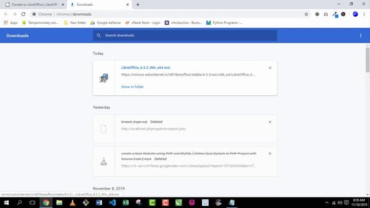Open the volume control in system tray
Screen dimensions: 370x208
tap(340, 203)
